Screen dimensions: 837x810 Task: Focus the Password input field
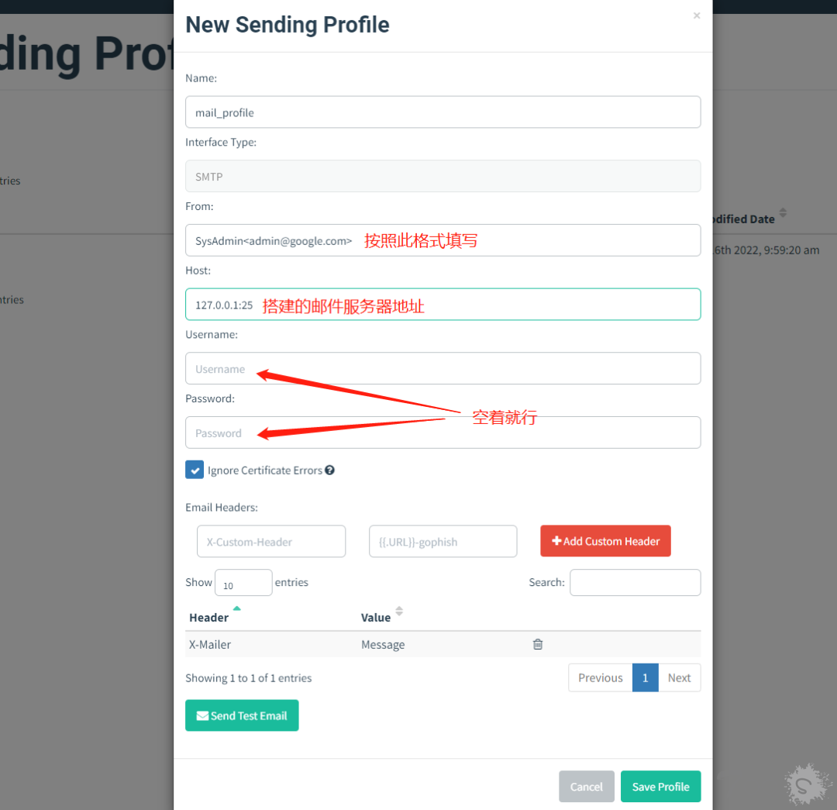pyautogui.click(x=443, y=433)
